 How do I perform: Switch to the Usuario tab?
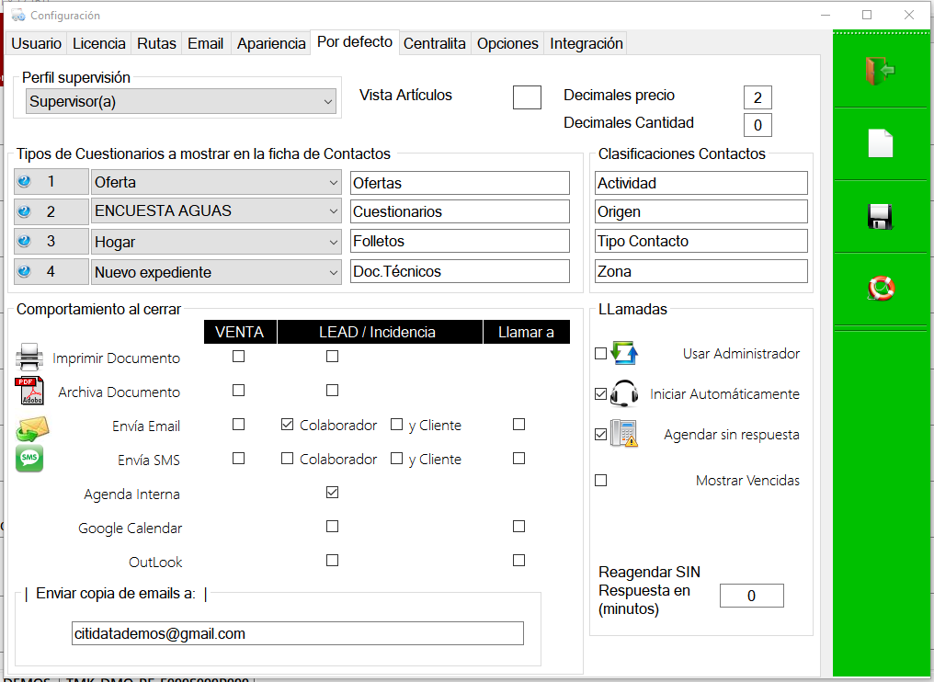(x=37, y=43)
